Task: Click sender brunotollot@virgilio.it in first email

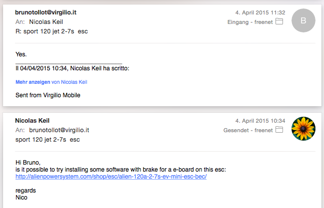Action: [x=45, y=12]
